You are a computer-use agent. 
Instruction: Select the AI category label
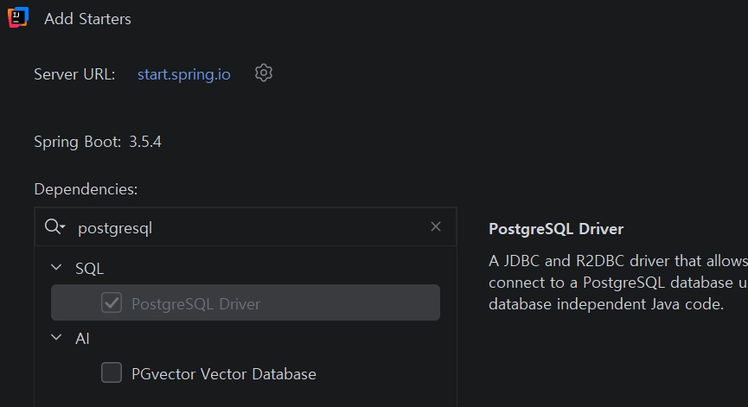click(x=82, y=339)
